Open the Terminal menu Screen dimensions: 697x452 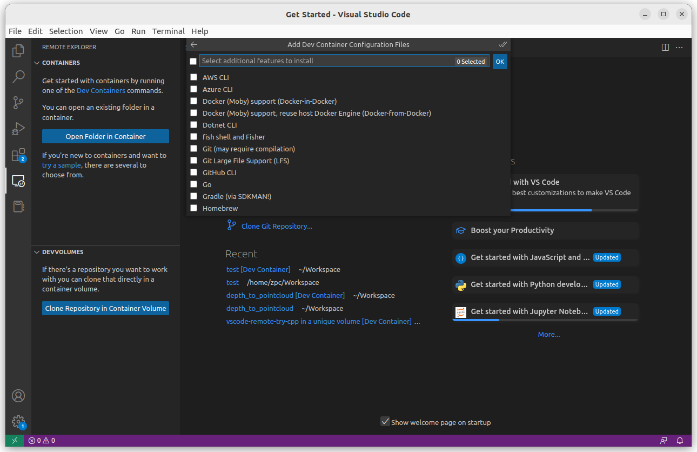[169, 31]
